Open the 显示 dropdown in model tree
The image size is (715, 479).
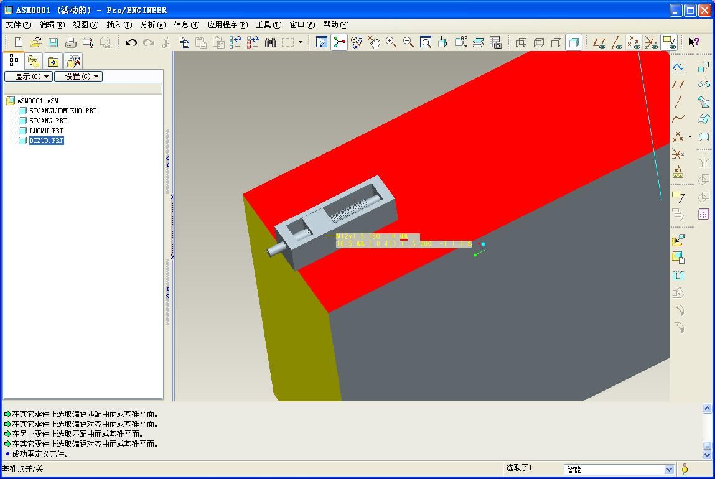coord(28,77)
